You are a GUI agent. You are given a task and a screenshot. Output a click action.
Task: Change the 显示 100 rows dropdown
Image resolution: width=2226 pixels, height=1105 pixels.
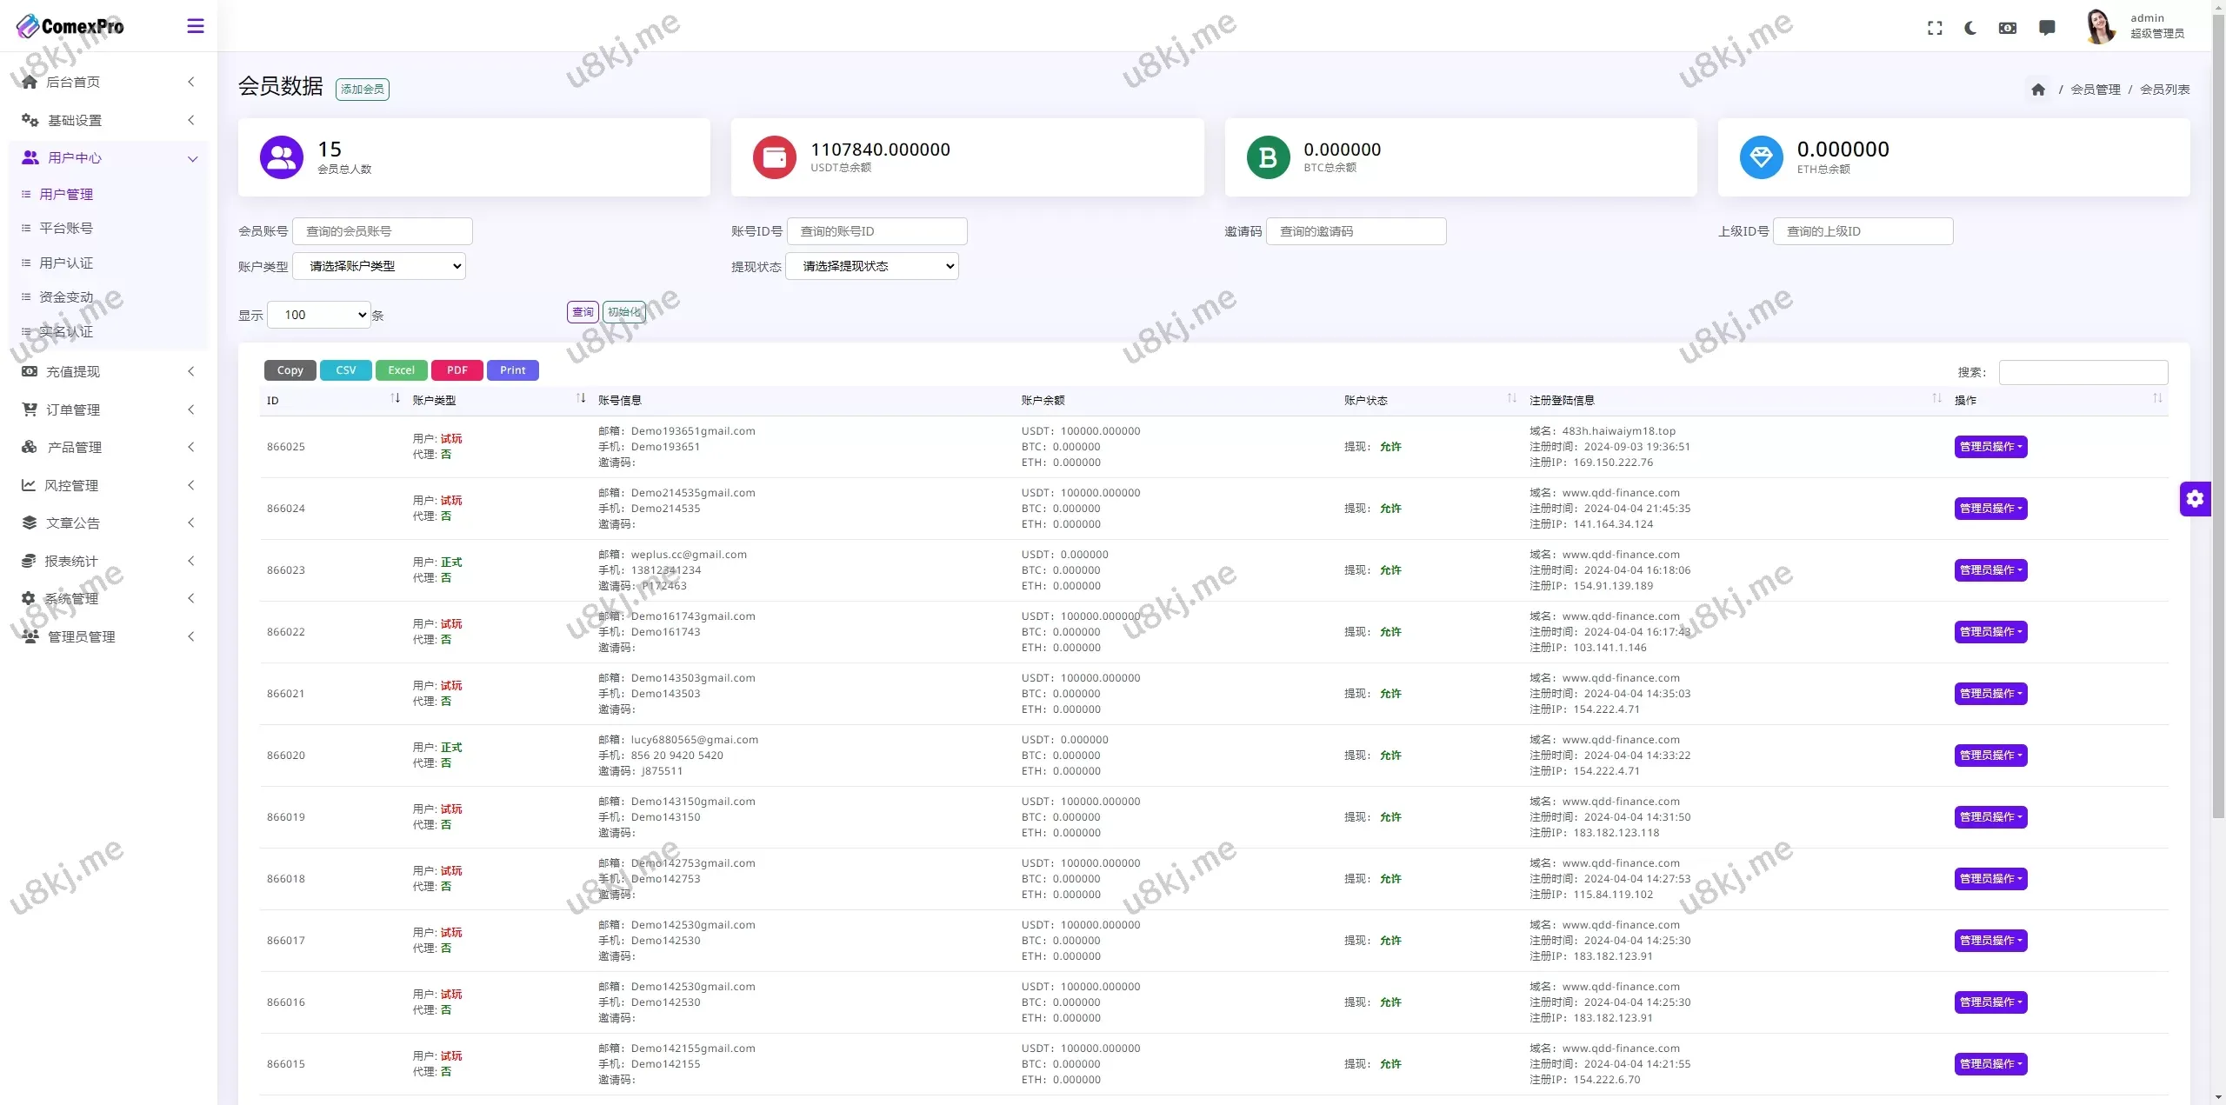pos(319,315)
